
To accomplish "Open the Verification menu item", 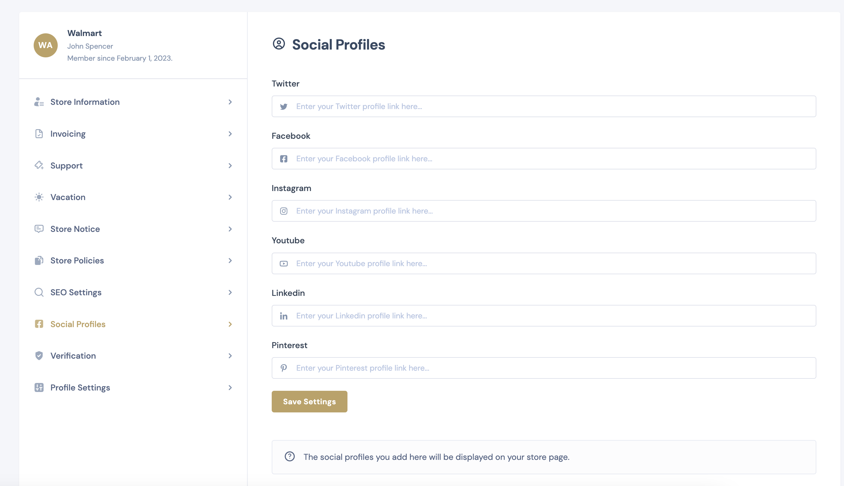I will click(133, 356).
